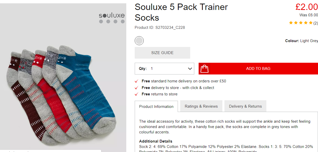Switch to the Ratings & Reviews tab

(x=201, y=106)
